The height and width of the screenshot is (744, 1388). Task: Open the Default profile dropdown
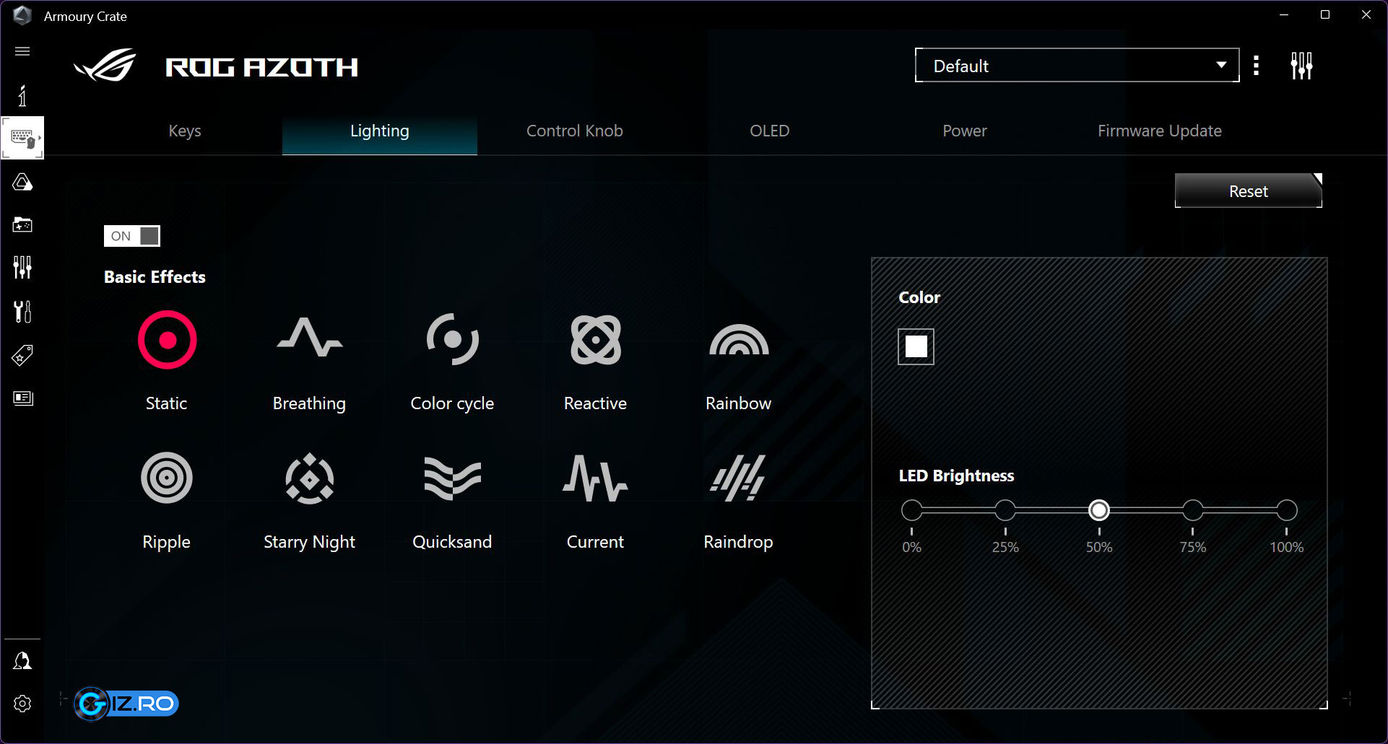(1076, 66)
